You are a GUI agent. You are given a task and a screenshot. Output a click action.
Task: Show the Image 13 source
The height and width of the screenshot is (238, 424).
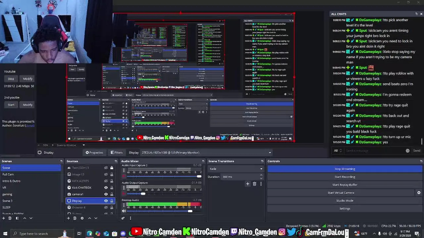106,175
